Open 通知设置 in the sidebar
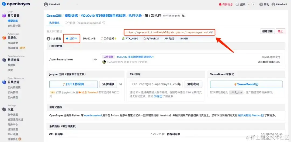This screenshot has width=291, height=142. pos(13,129)
